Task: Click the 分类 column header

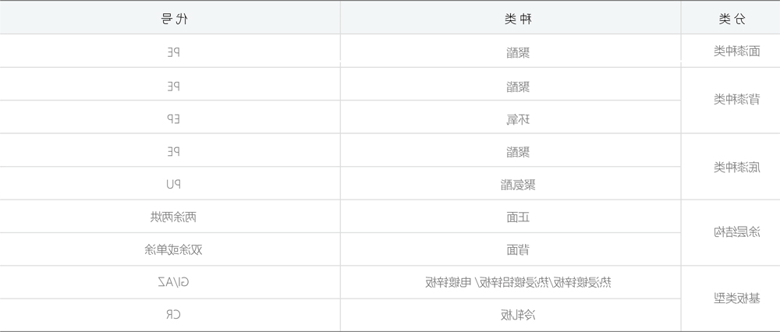Action: (731, 18)
